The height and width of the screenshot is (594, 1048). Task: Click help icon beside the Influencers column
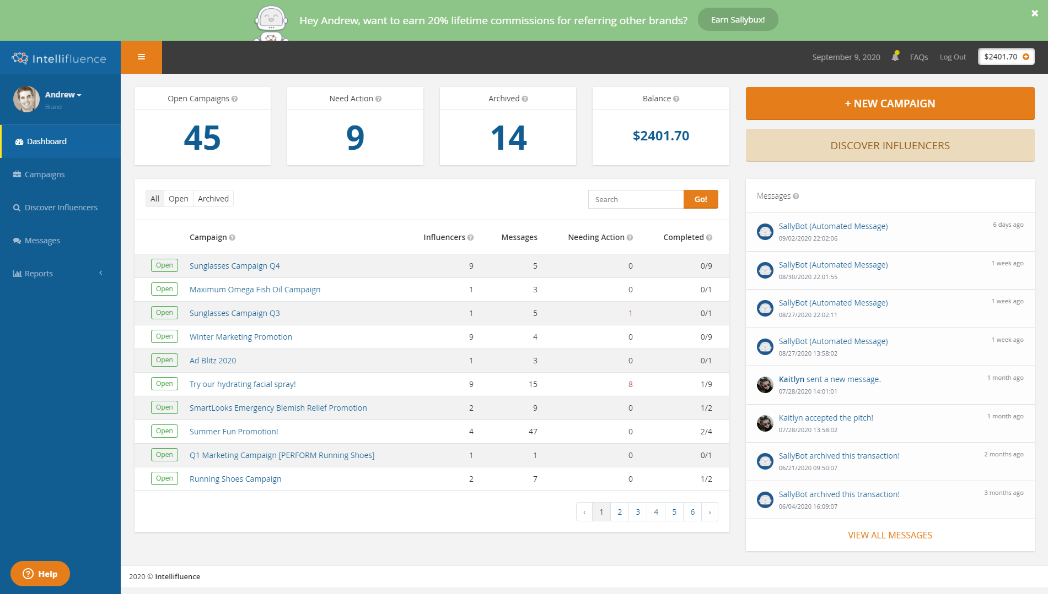click(x=470, y=238)
